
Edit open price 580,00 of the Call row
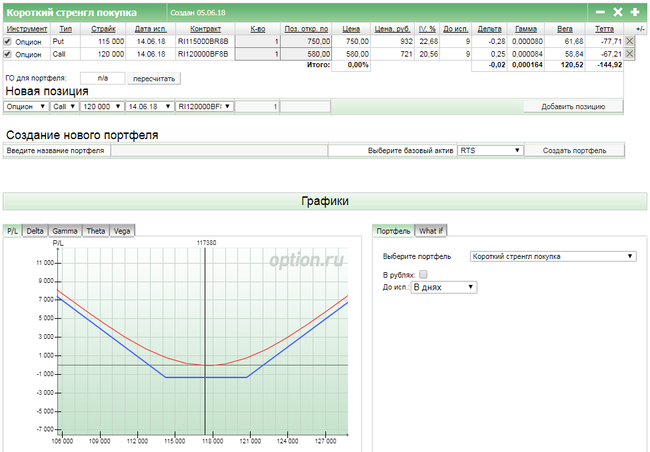tap(307, 54)
